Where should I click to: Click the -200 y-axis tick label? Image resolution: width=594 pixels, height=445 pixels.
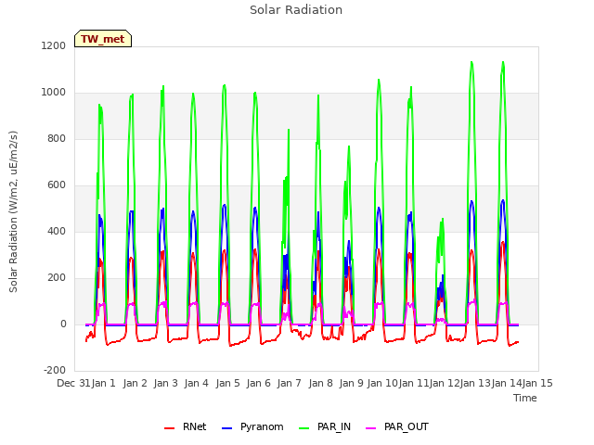coord(55,370)
